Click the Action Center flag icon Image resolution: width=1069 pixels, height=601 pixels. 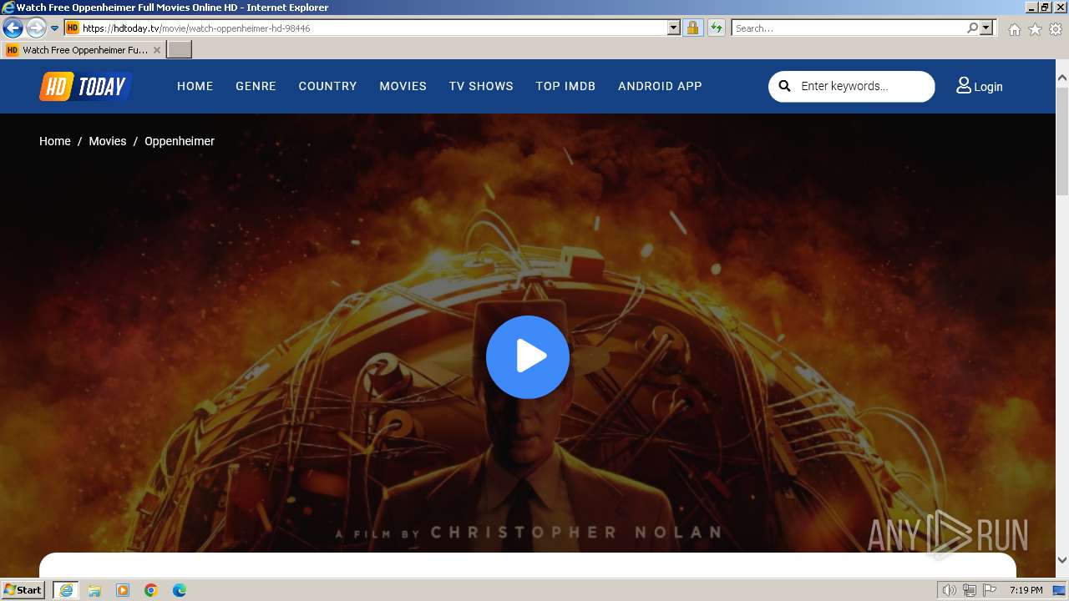coord(990,590)
